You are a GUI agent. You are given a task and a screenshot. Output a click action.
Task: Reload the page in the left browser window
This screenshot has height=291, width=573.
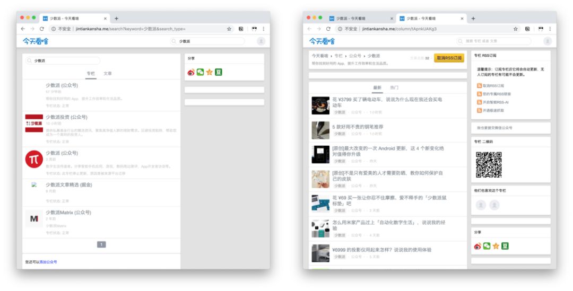coord(42,29)
